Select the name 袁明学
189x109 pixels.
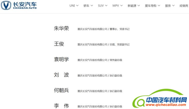[61, 59]
